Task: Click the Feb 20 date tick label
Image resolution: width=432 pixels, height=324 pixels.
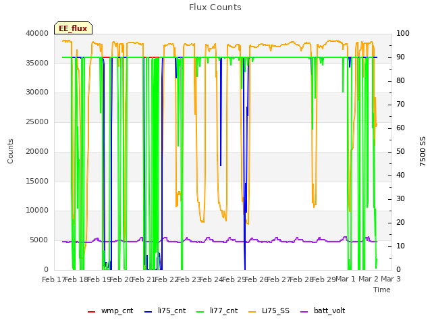Action: [121, 279]
